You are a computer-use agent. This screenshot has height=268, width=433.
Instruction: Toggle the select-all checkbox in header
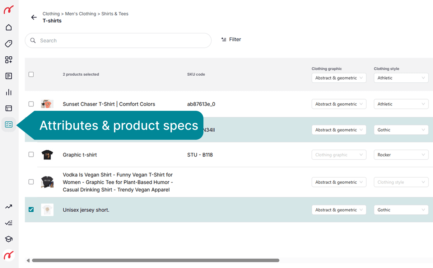click(x=31, y=74)
